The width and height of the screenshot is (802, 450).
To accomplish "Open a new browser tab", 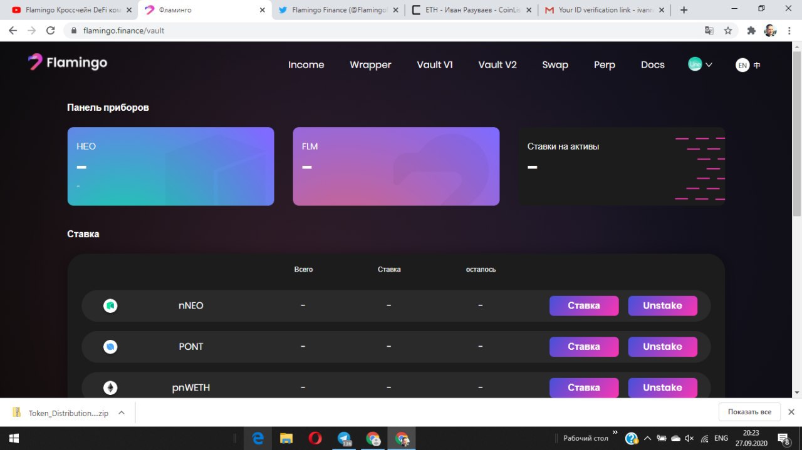I will point(684,10).
